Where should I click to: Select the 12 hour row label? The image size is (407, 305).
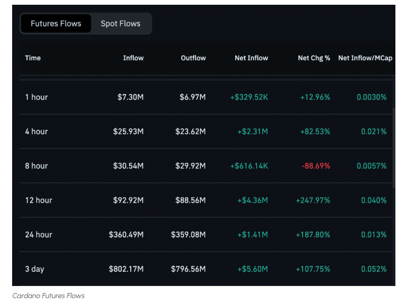pos(38,200)
